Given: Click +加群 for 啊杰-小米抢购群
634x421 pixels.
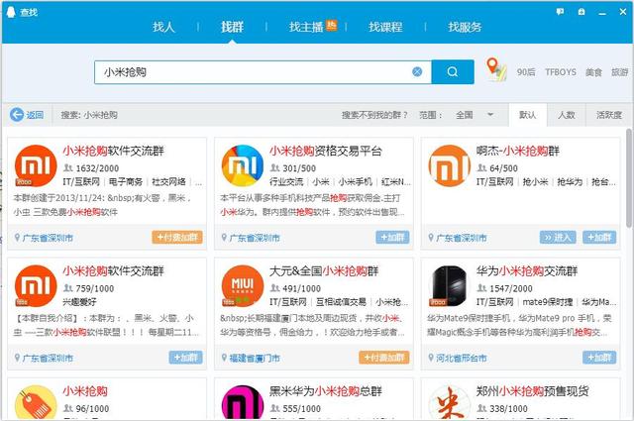Looking at the screenshot, I should point(599,237).
